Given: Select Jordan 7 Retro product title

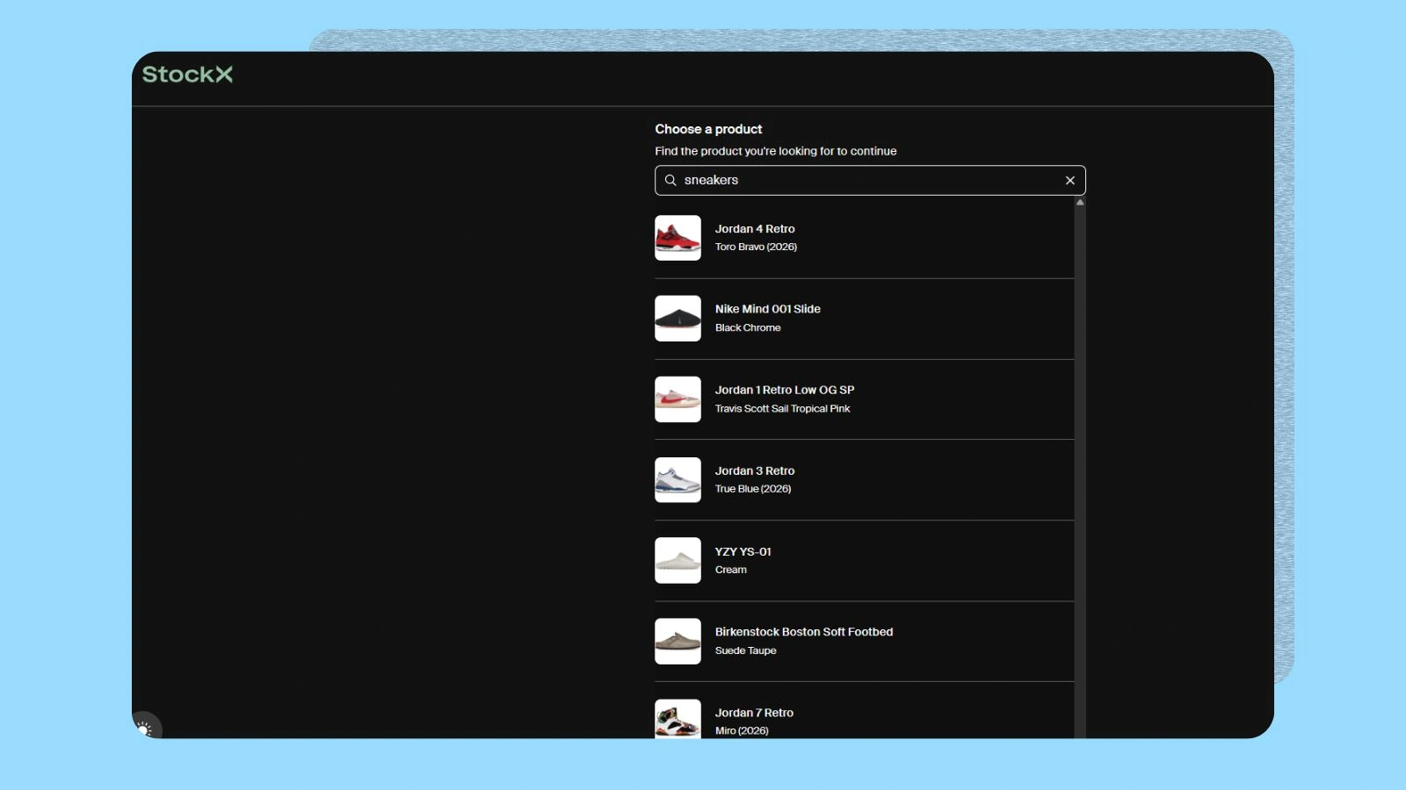Looking at the screenshot, I should 754,713.
